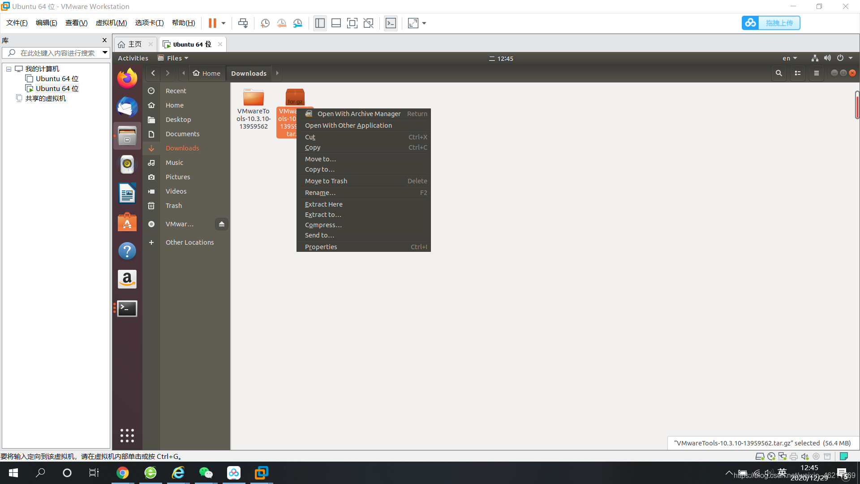Open Properties from context menu
Image resolution: width=860 pixels, height=484 pixels.
[321, 246]
